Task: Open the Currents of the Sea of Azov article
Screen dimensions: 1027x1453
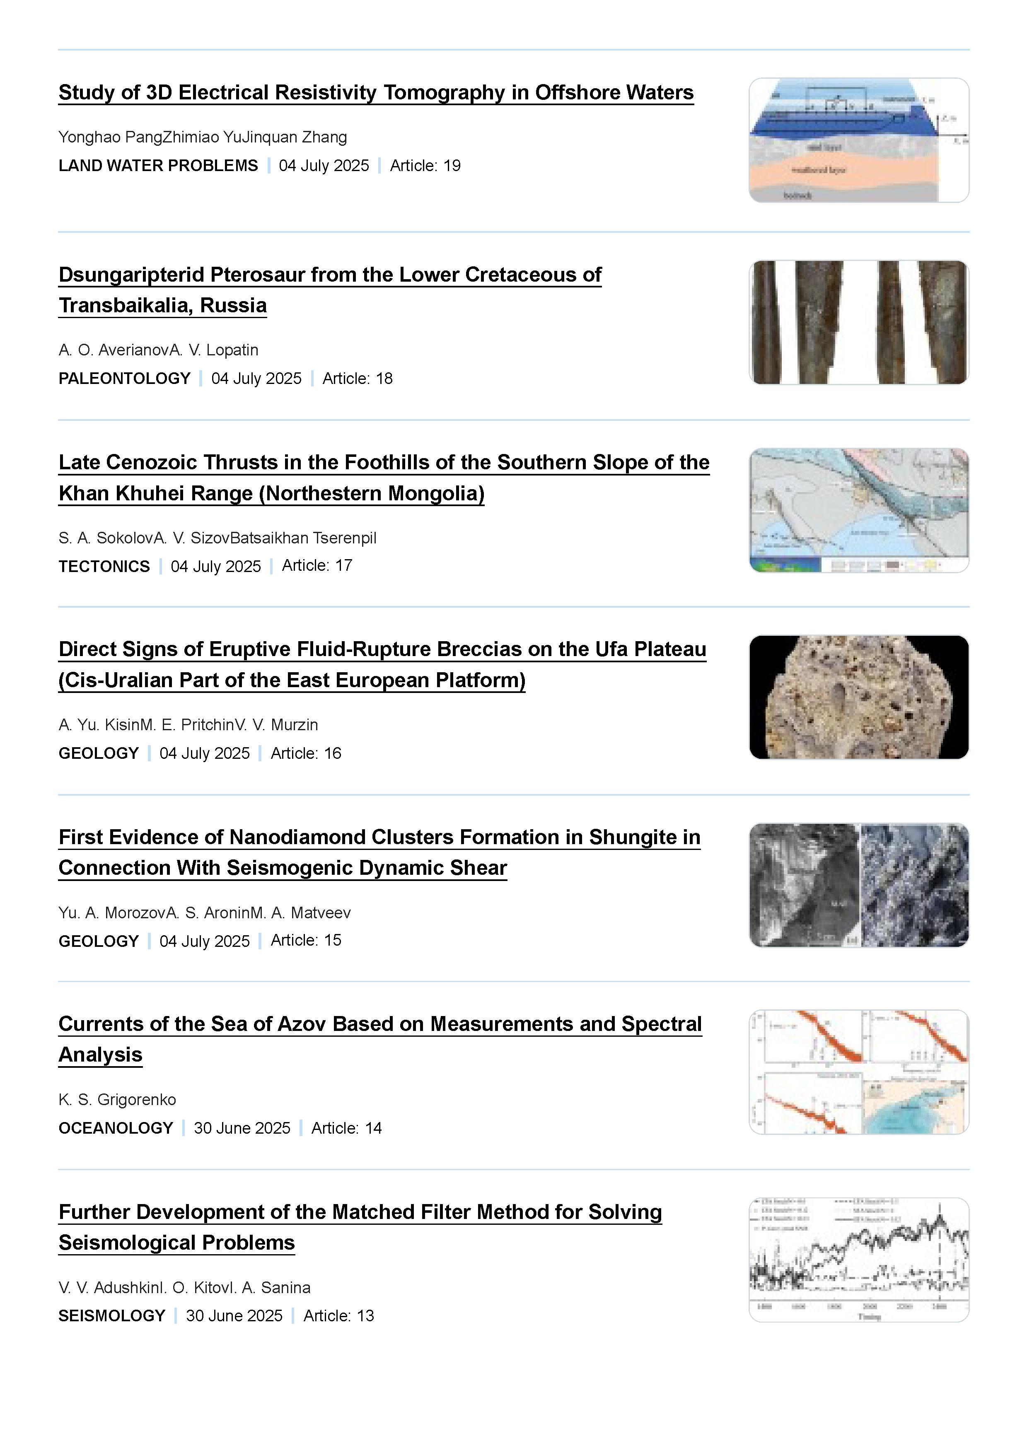Action: (x=380, y=1039)
